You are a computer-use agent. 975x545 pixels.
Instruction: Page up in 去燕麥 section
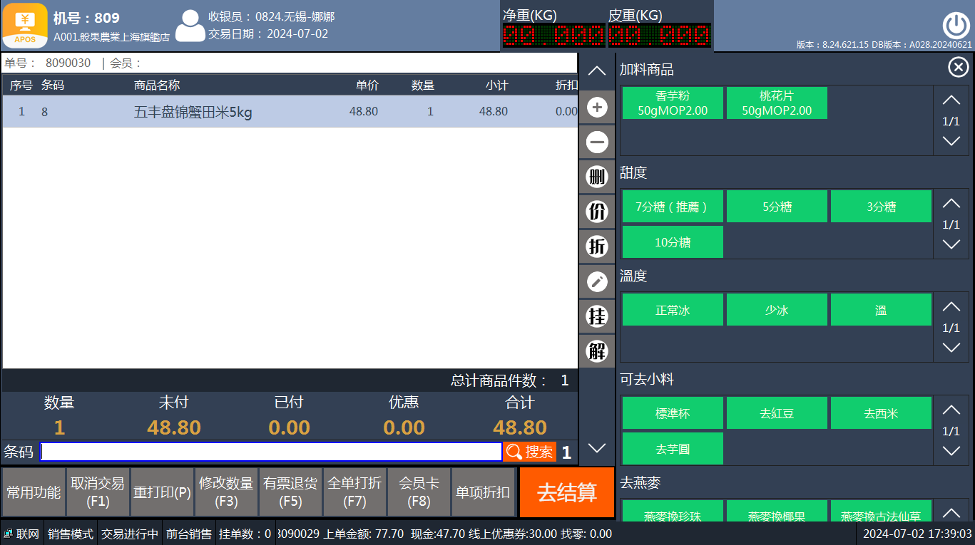coord(951,513)
